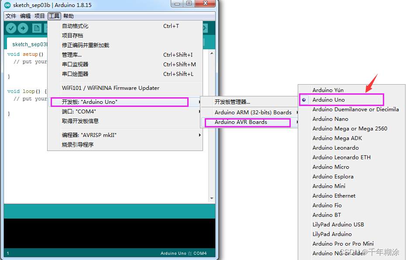Viewport: 406px width, 260px height.
Task: Expand Arduino ARM (32-bits) Boards submenu
Action: click(250, 113)
